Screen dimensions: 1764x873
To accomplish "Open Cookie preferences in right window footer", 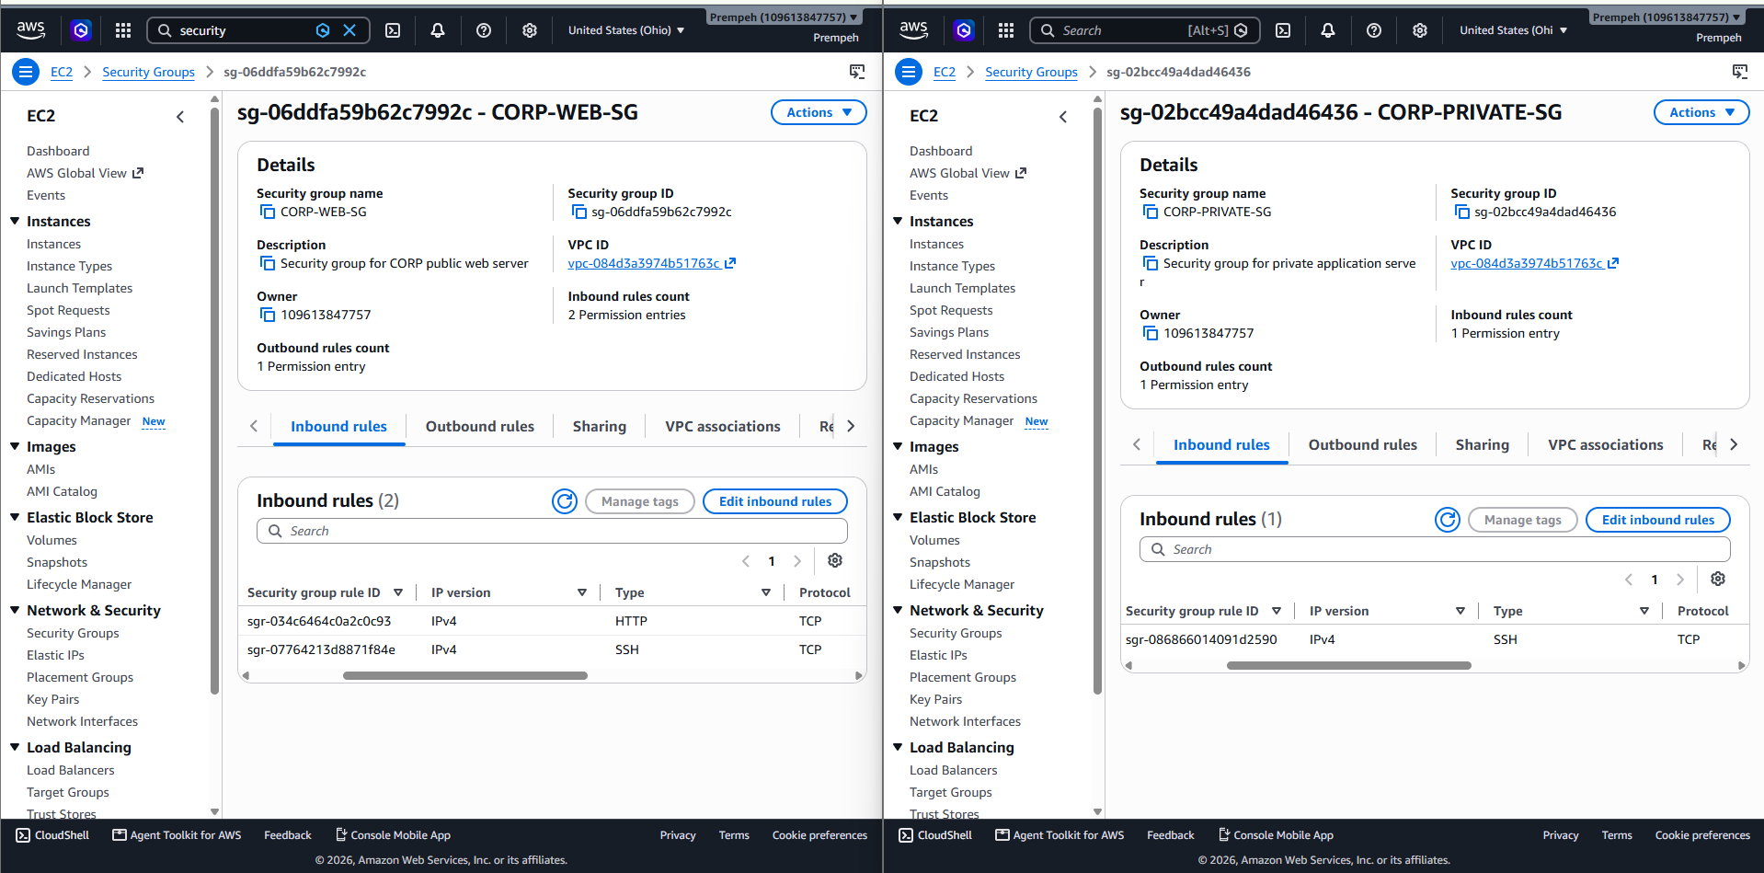I will (x=1702, y=835).
